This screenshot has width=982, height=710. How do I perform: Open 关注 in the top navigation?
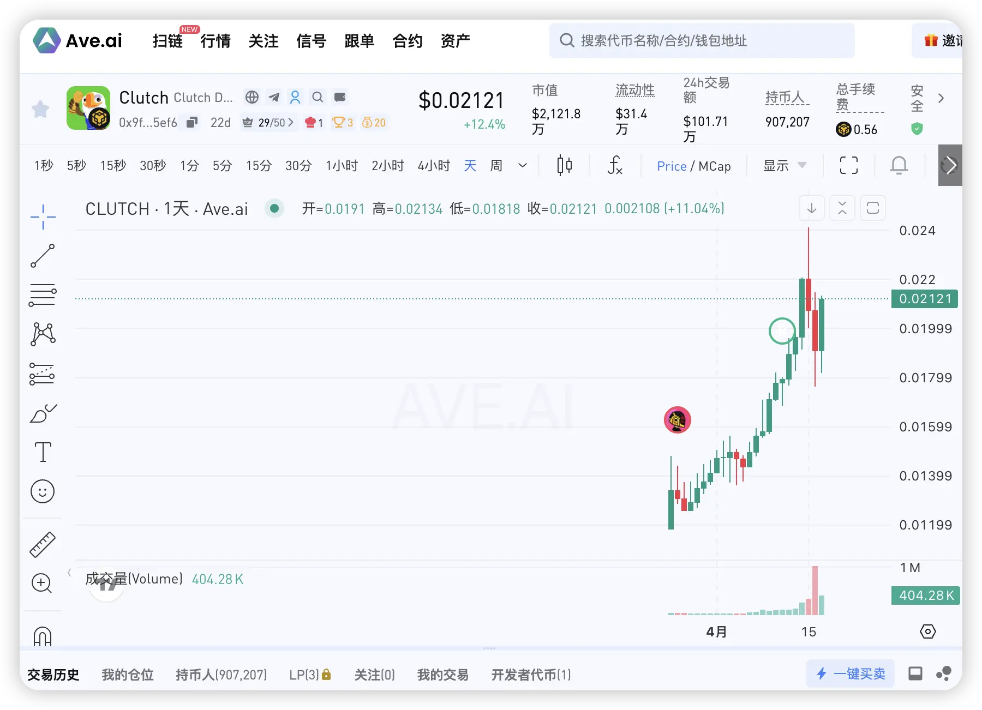click(x=264, y=41)
